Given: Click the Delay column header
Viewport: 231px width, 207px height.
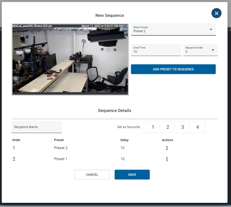Looking at the screenshot, I should pyautogui.click(x=124, y=140).
